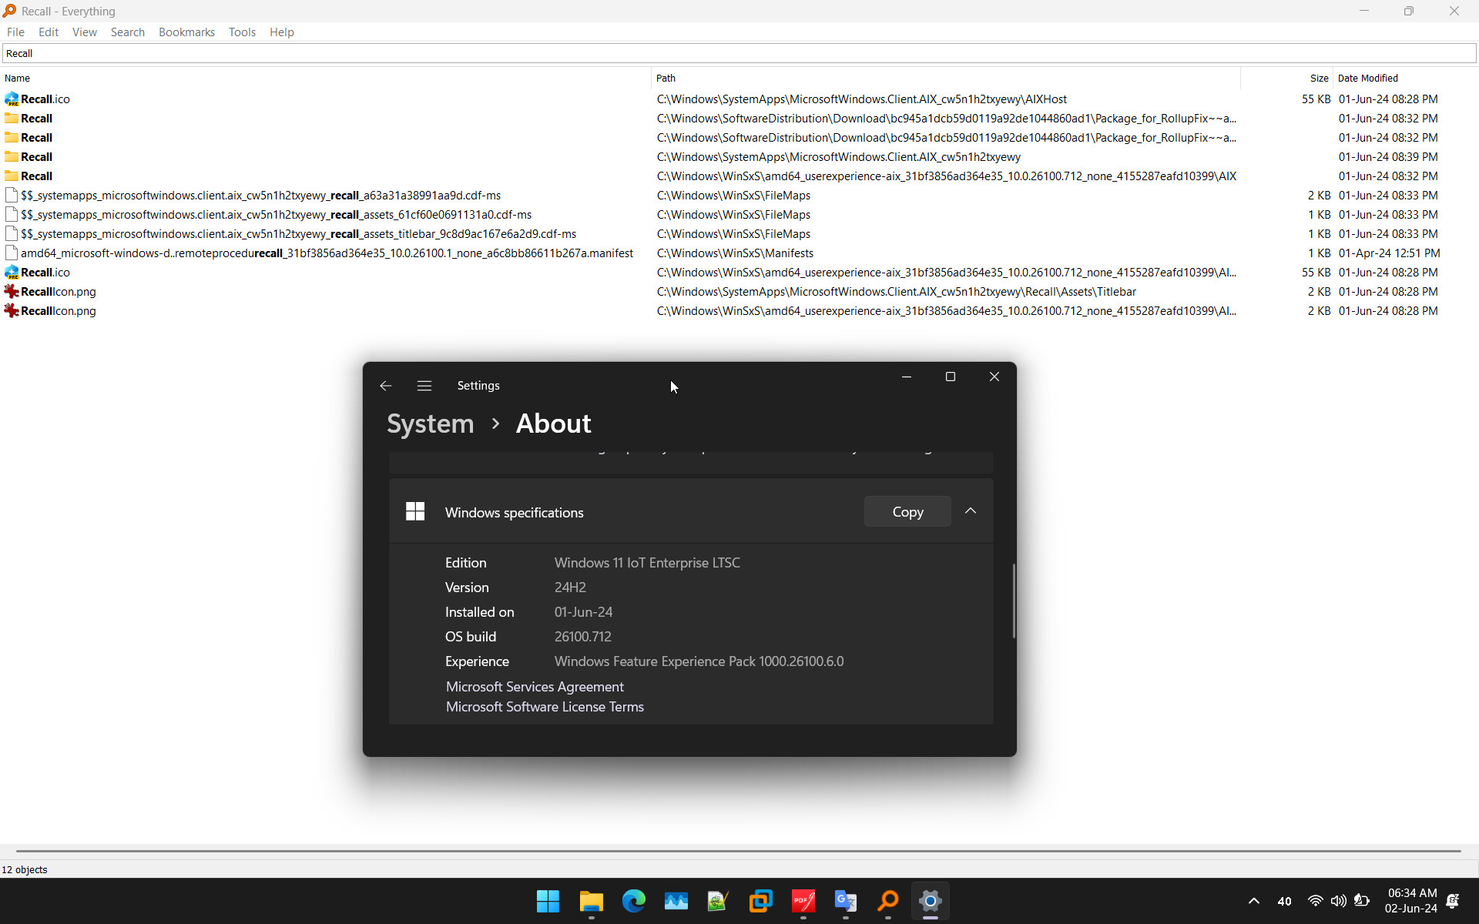Viewport: 1479px width, 924px height.
Task: Select the remoteprocedurecall manifest file
Action: point(327,253)
